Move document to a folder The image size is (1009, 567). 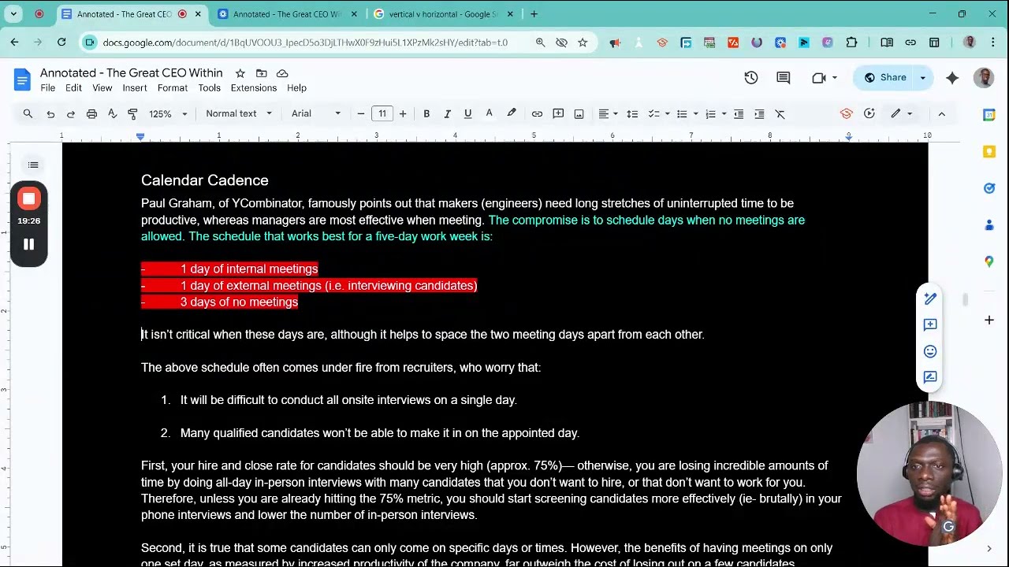(x=262, y=73)
